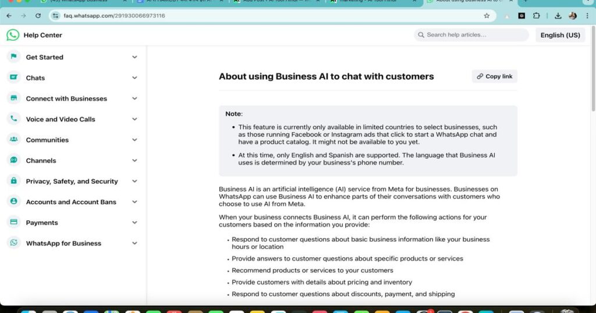Click the 'Note:' label in gray box

click(234, 113)
